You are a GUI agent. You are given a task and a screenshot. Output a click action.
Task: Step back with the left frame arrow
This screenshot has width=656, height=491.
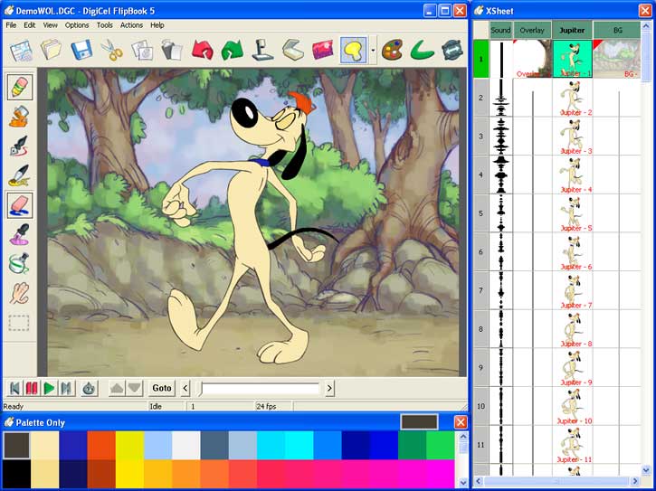(x=185, y=389)
